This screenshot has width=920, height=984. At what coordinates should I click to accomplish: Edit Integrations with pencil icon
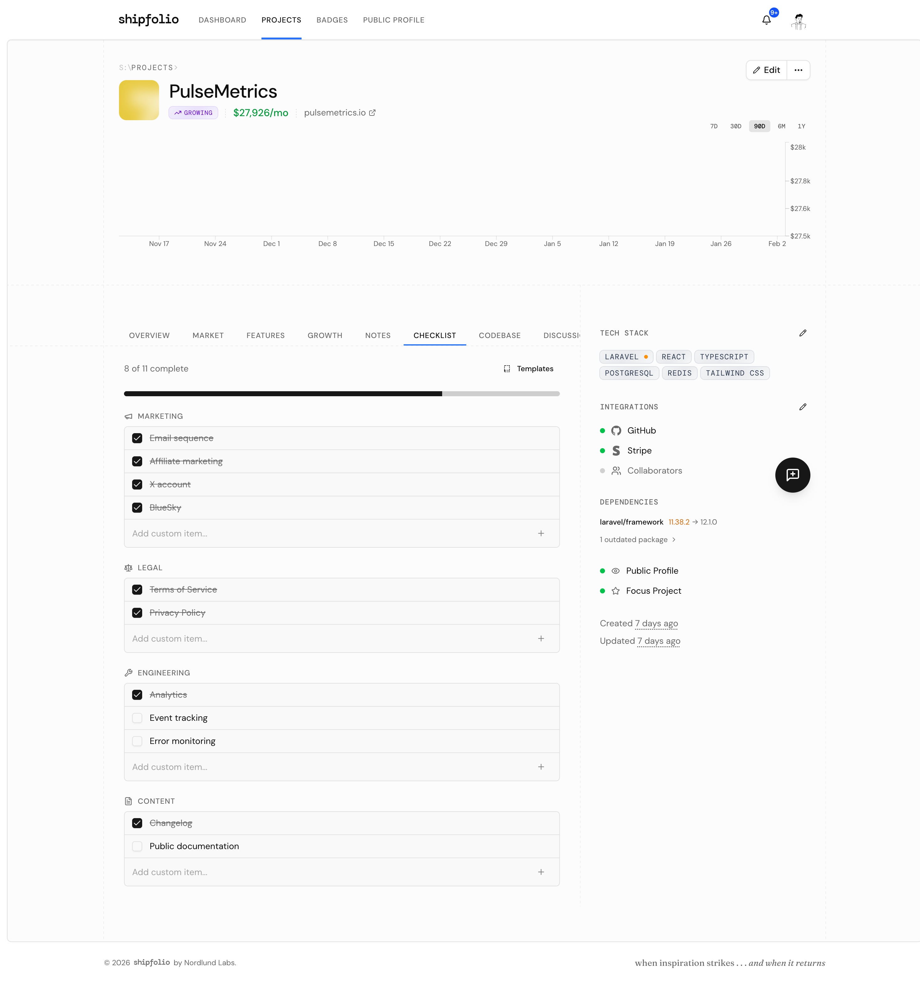(803, 407)
